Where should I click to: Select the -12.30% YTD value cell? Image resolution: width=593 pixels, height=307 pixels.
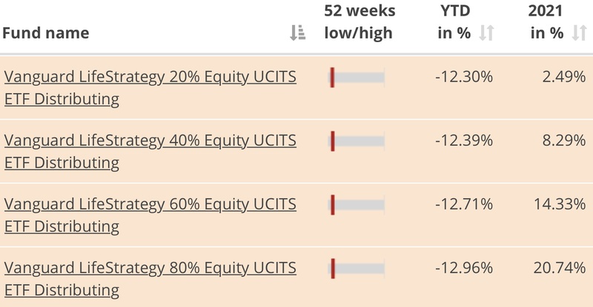pyautogui.click(x=463, y=78)
